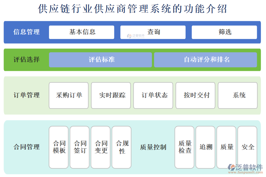266x177 pixels.
Task: Select 质量检查 under 质量控制
Action: click(x=184, y=147)
